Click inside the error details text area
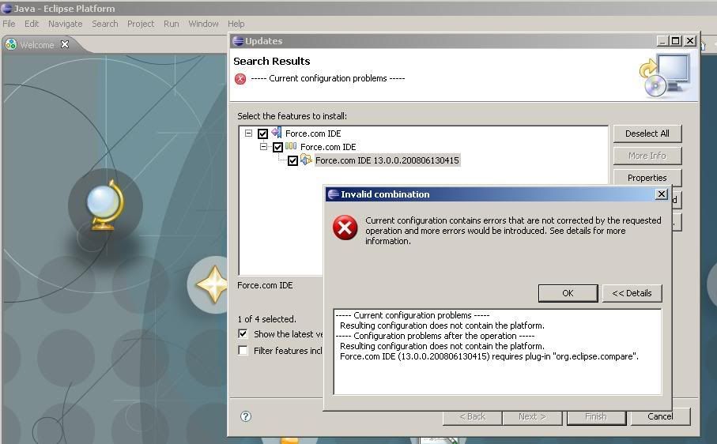717x444 pixels. pos(497,375)
